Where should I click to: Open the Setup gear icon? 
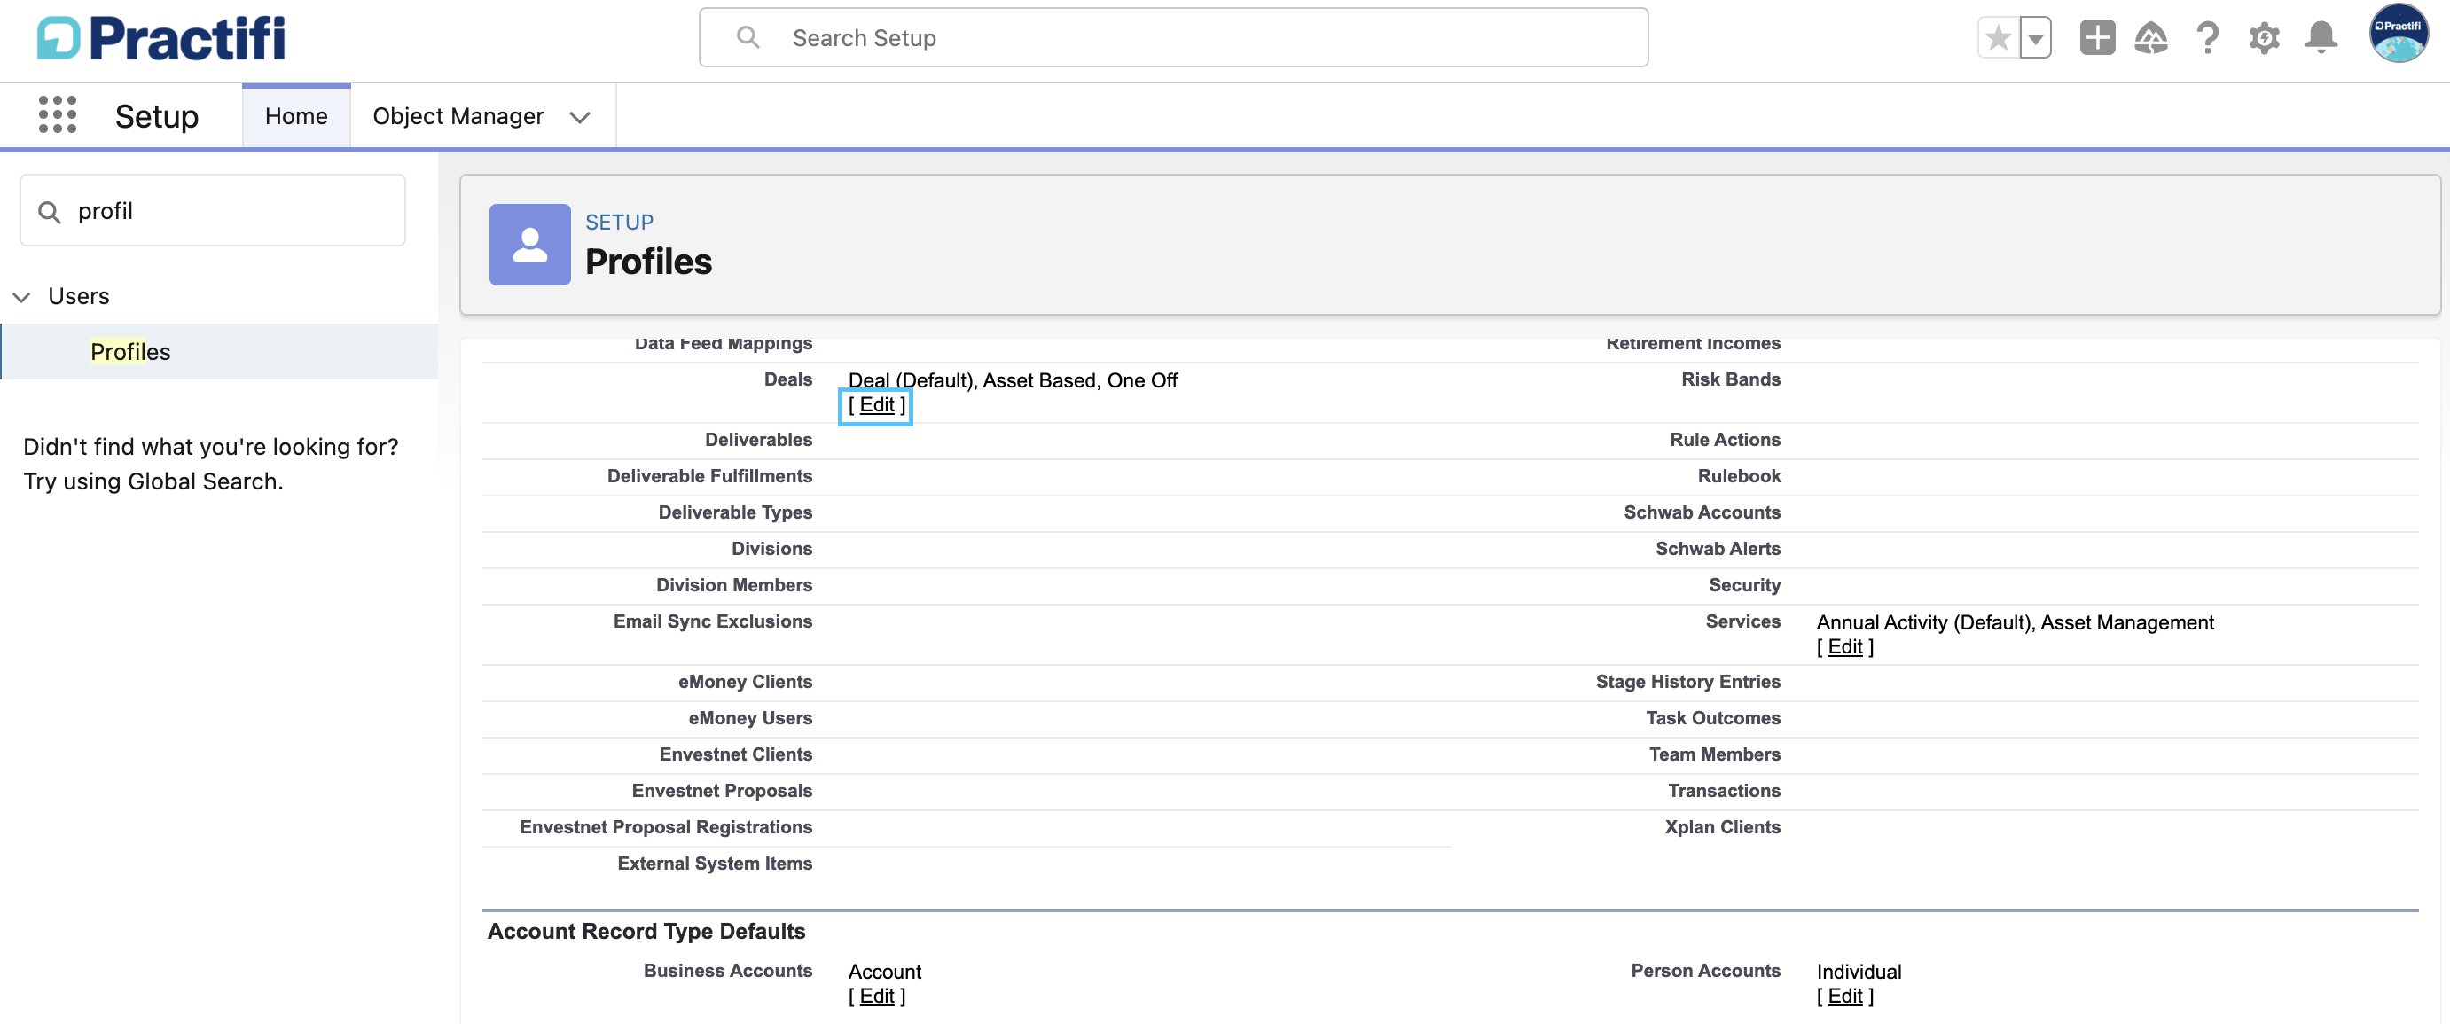pos(2264,38)
